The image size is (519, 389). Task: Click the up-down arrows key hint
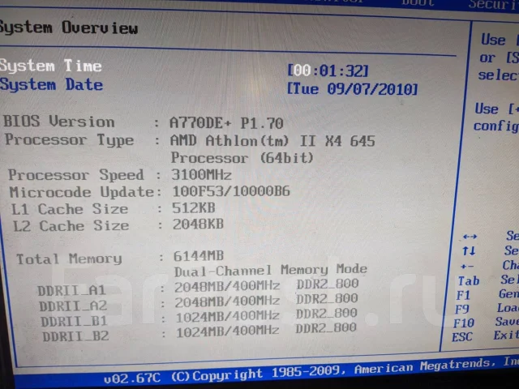(x=469, y=251)
